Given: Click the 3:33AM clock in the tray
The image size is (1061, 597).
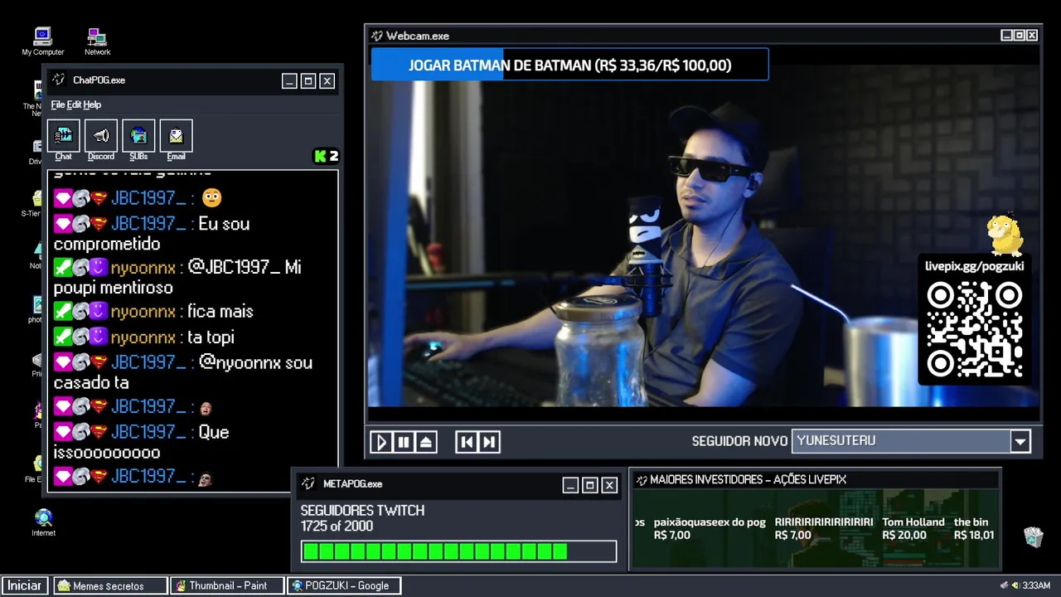Looking at the screenshot, I should [1036, 585].
